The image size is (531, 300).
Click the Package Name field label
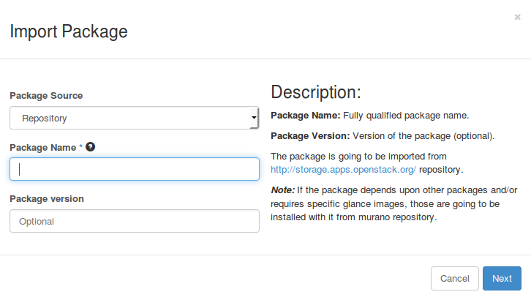[x=43, y=148]
